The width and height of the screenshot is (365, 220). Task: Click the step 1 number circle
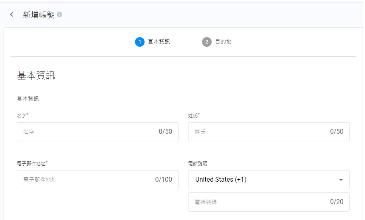pos(139,42)
